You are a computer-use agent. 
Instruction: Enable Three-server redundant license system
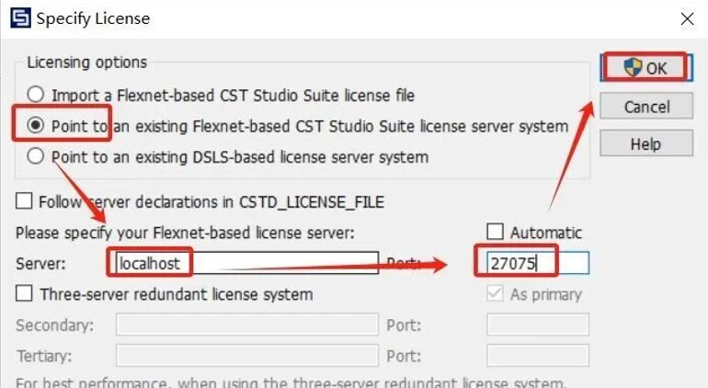point(24,294)
